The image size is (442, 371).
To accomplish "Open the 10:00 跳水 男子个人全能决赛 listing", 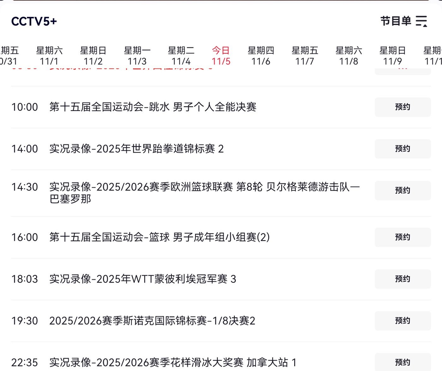I will pos(153,107).
